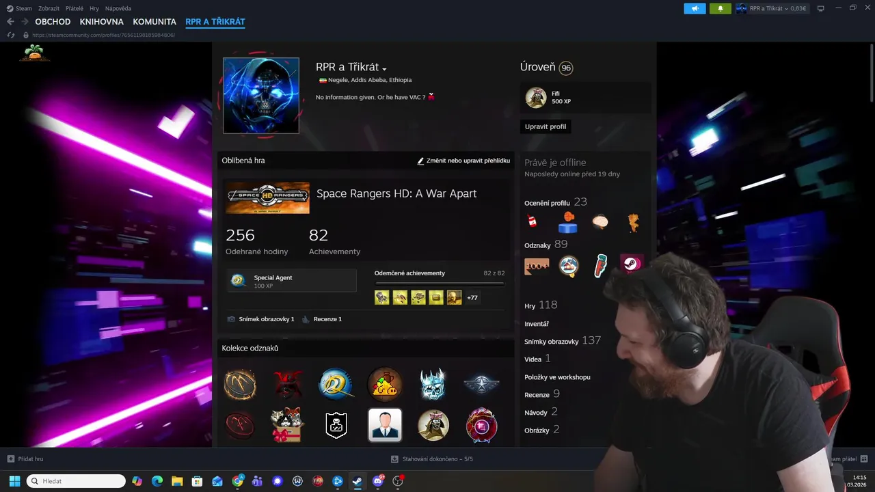The height and width of the screenshot is (492, 875).
Task: Open the blue Q Special Agent badge
Action: click(x=336, y=384)
